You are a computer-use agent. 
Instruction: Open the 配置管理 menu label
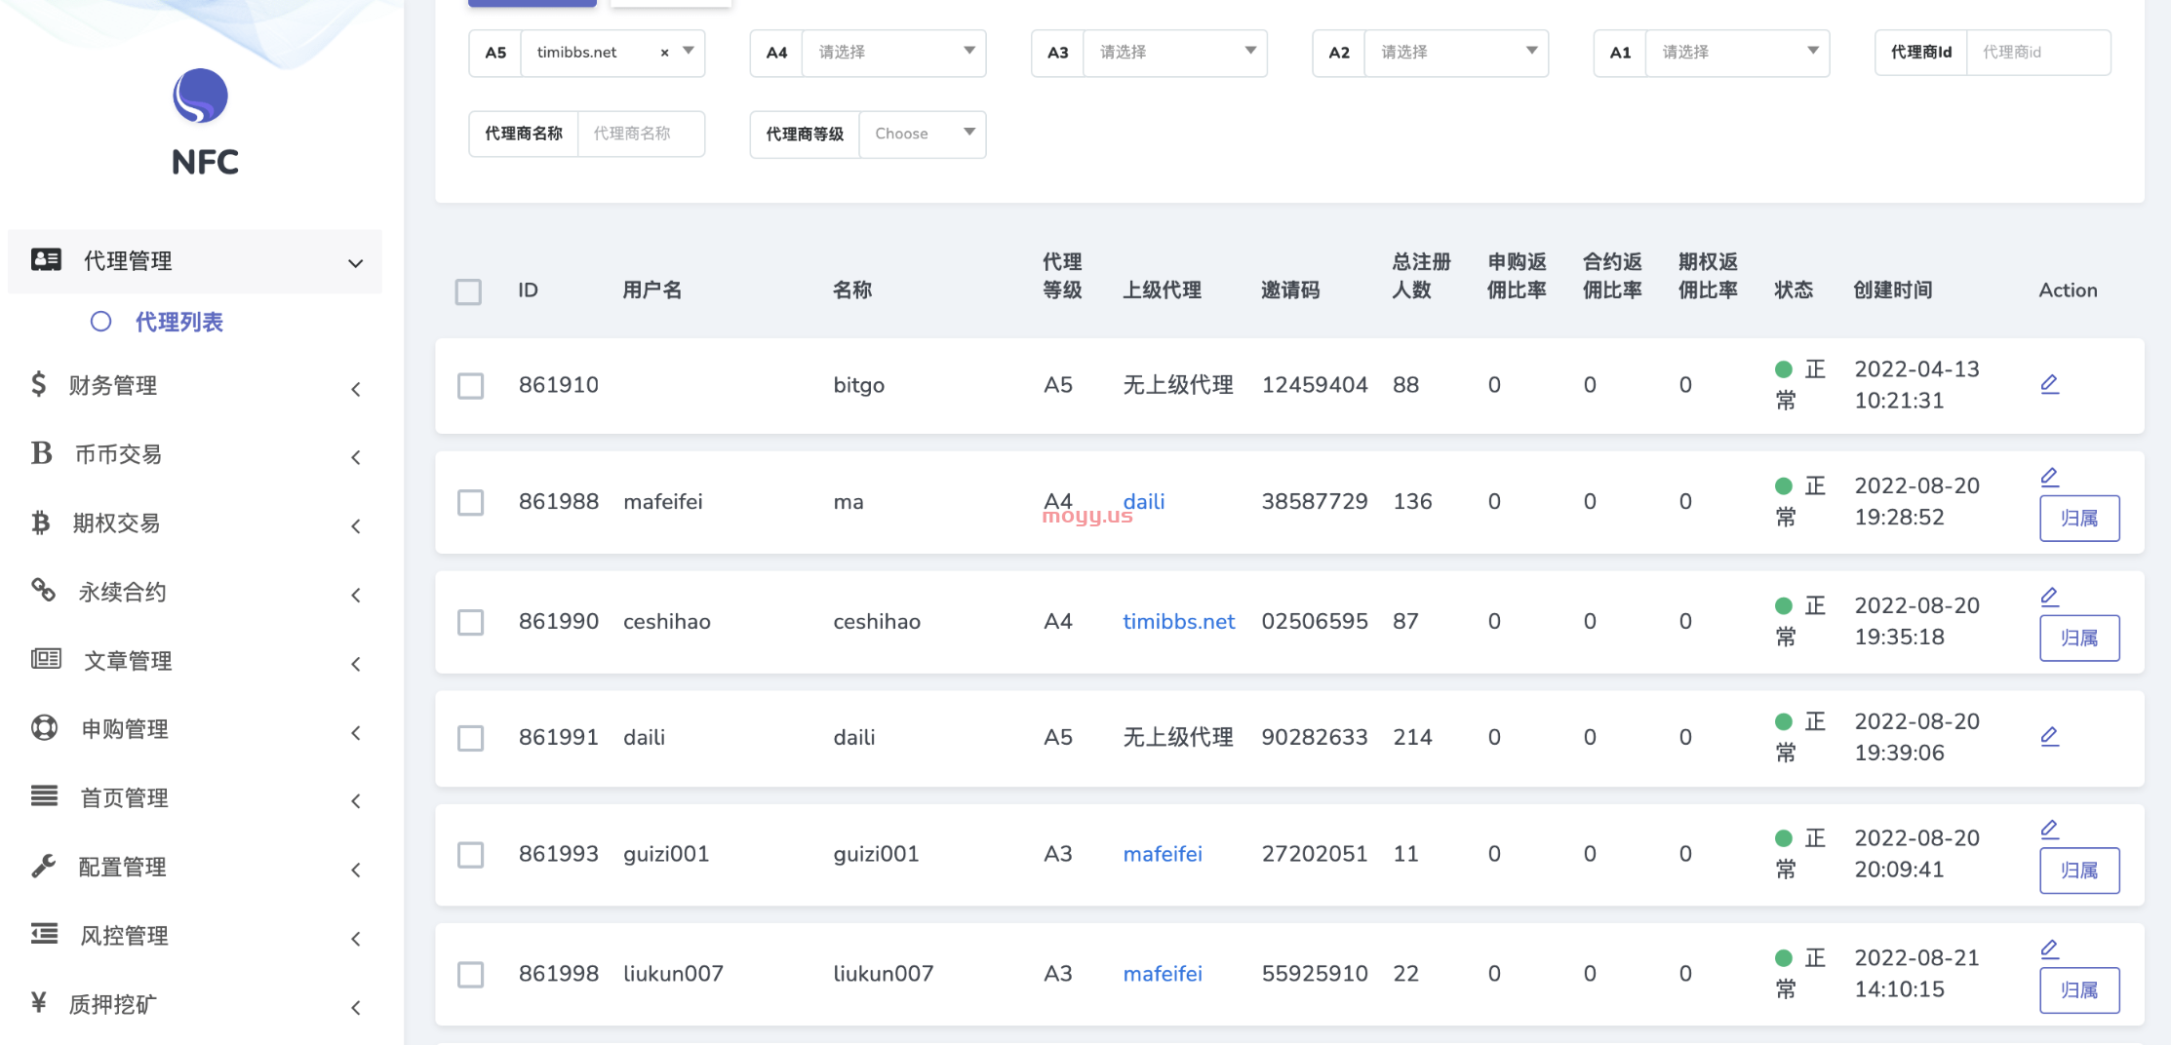[x=123, y=867]
